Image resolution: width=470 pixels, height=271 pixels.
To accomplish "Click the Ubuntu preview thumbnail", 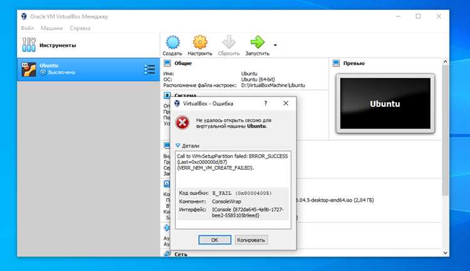I will coord(385,103).
